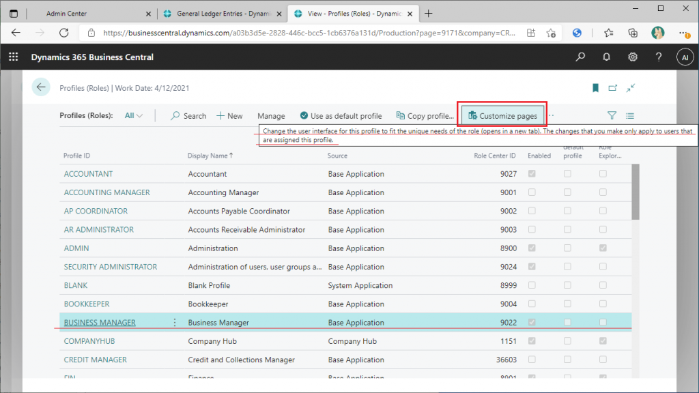This screenshot has width=699, height=393.
Task: Open Profile ID column header options
Action: click(76, 156)
